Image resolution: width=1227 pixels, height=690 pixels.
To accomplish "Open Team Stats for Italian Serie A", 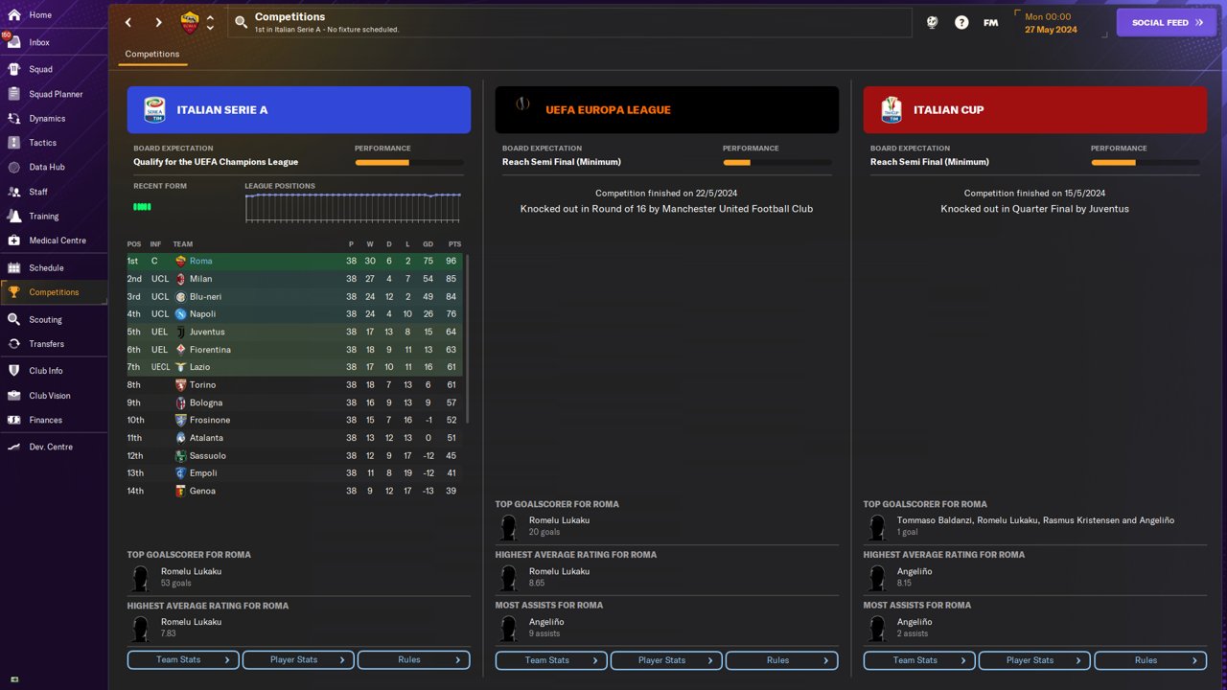I will click(x=183, y=660).
